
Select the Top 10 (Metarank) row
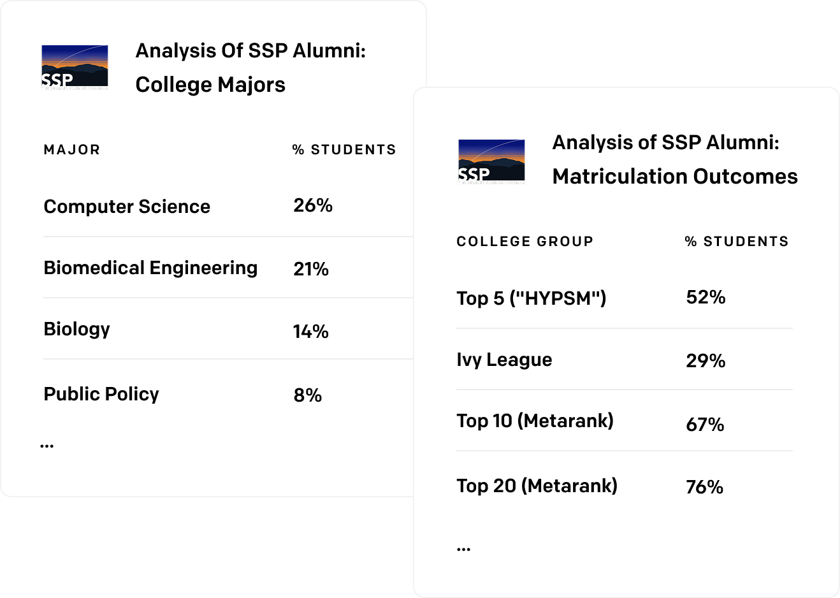pyautogui.click(x=625, y=421)
